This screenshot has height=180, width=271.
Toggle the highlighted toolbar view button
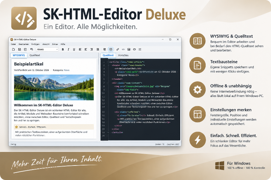point(111,49)
